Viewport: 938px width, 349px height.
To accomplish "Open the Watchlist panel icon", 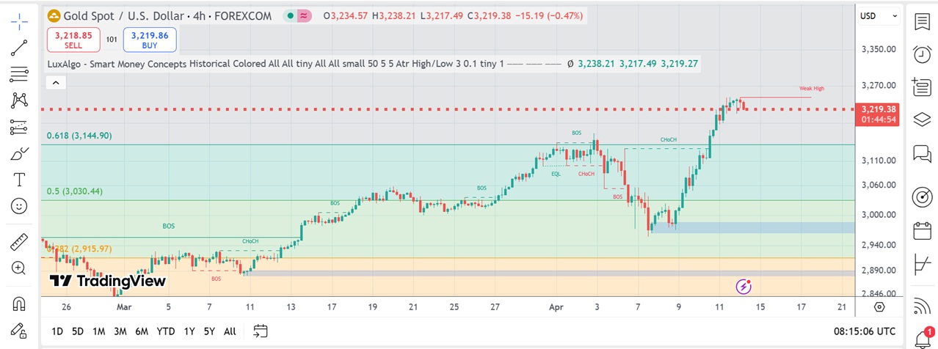I will tap(921, 21).
